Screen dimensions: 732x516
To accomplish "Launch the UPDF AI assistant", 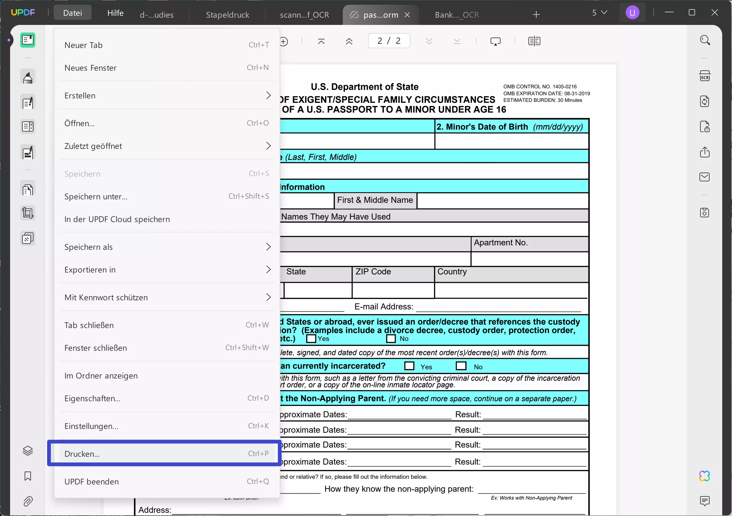I will 705,476.
